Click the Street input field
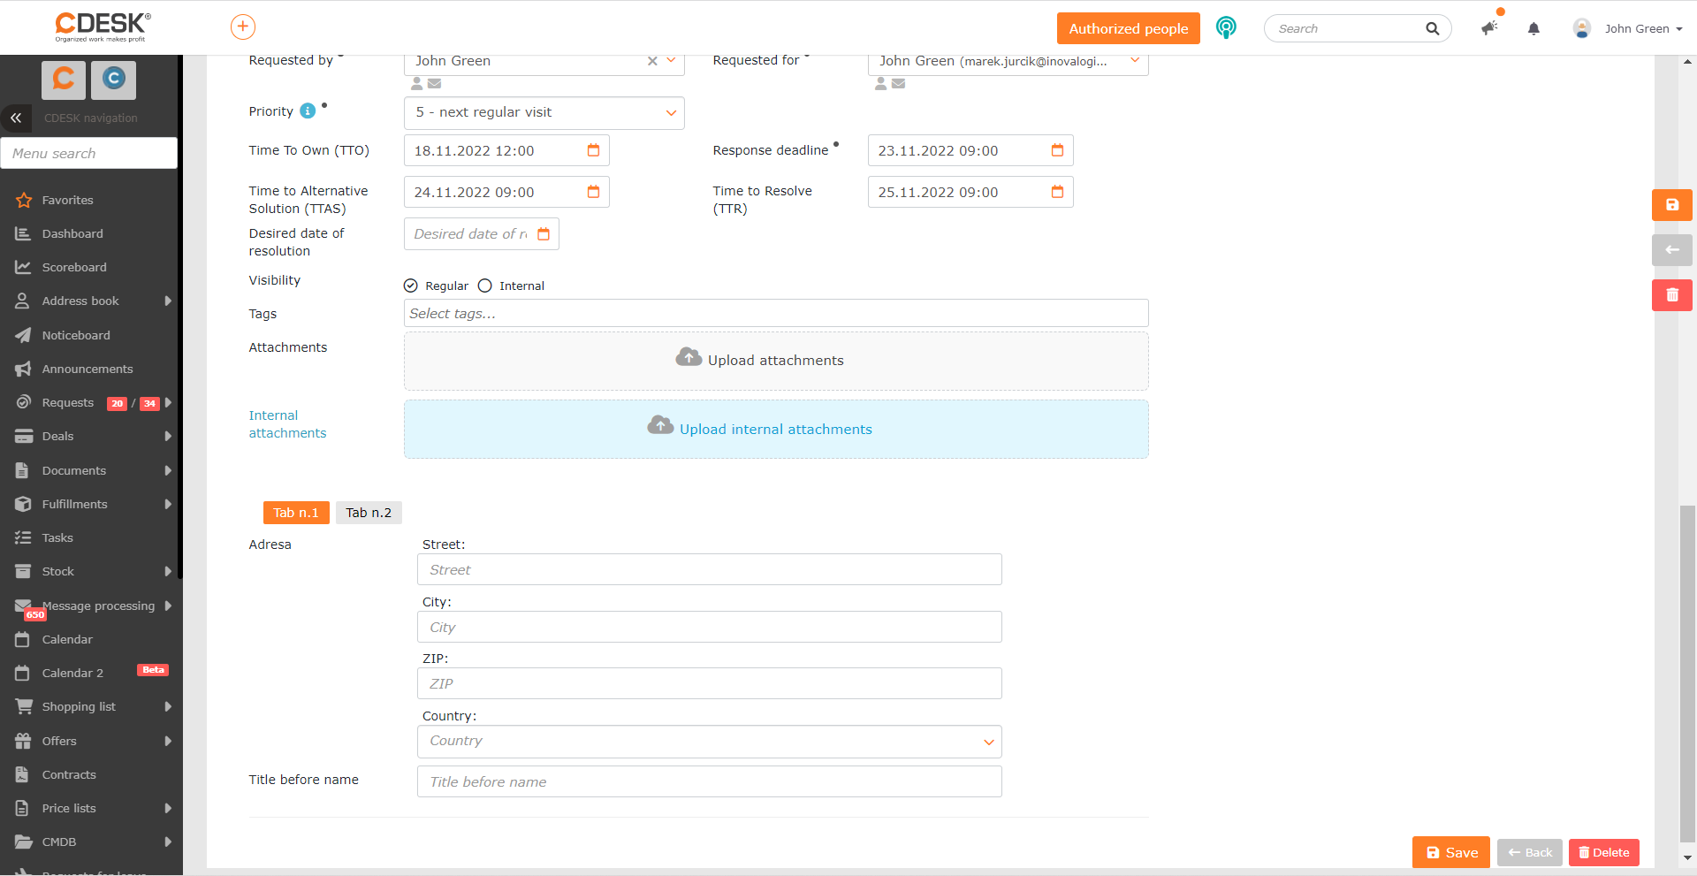1697x876 pixels. [710, 569]
